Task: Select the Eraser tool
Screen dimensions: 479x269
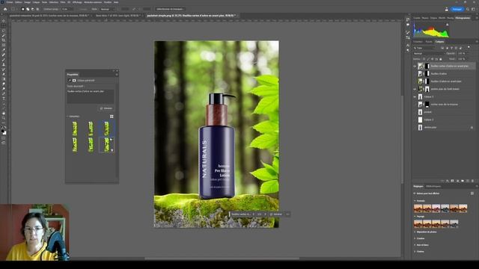Action: [3, 75]
